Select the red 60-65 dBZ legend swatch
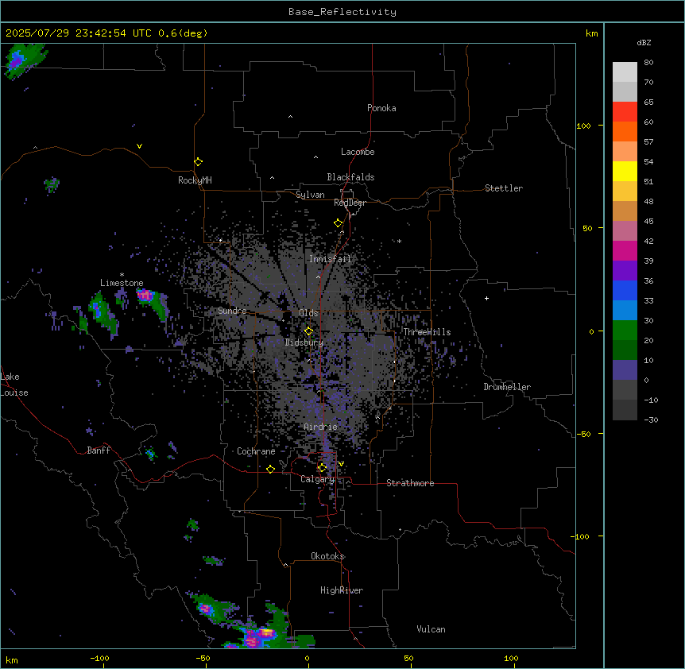Screen dimensions: 685x669 coord(625,112)
